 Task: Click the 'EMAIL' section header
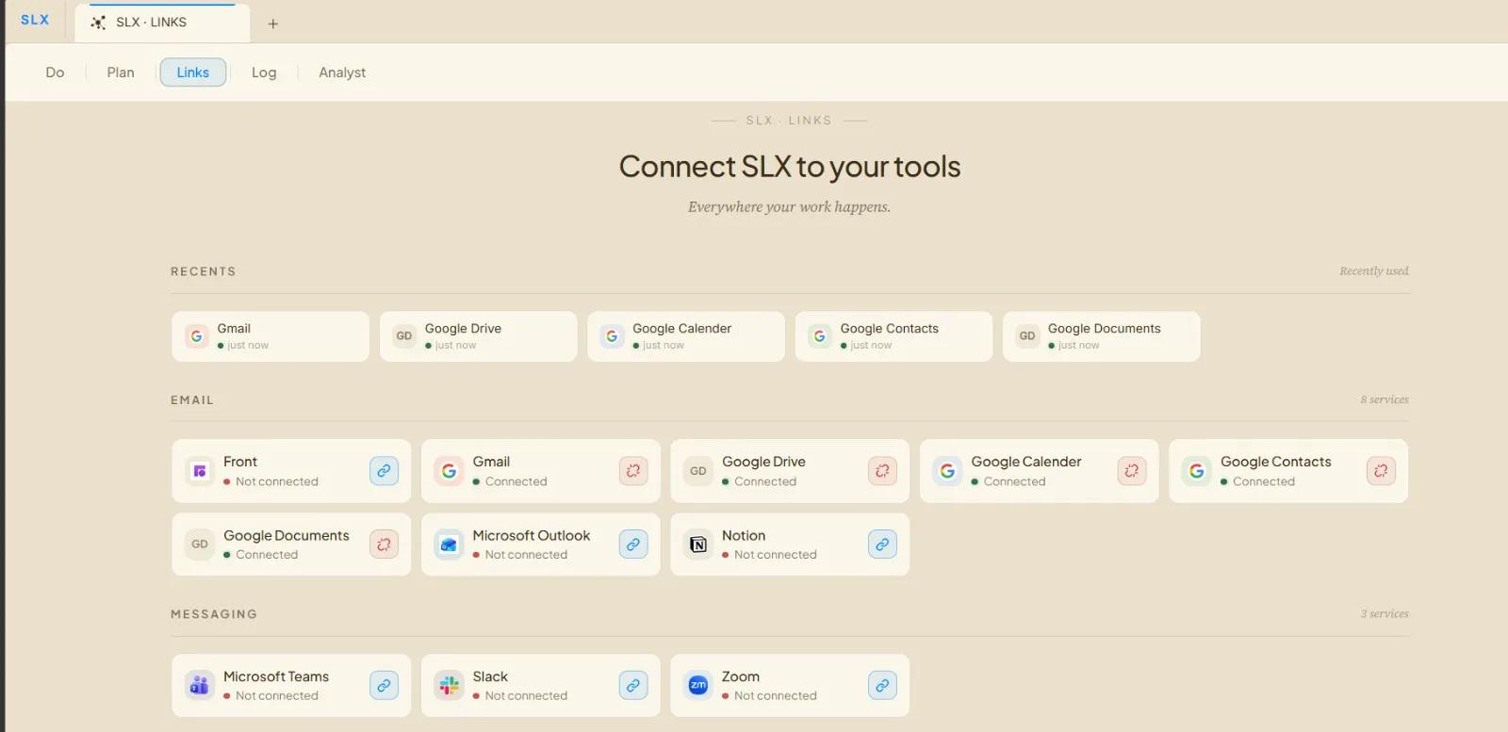click(192, 400)
